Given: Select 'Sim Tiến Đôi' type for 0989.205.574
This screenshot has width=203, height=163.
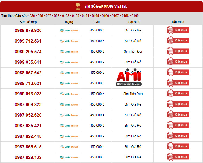Looking at the screenshot, I should (133, 52).
